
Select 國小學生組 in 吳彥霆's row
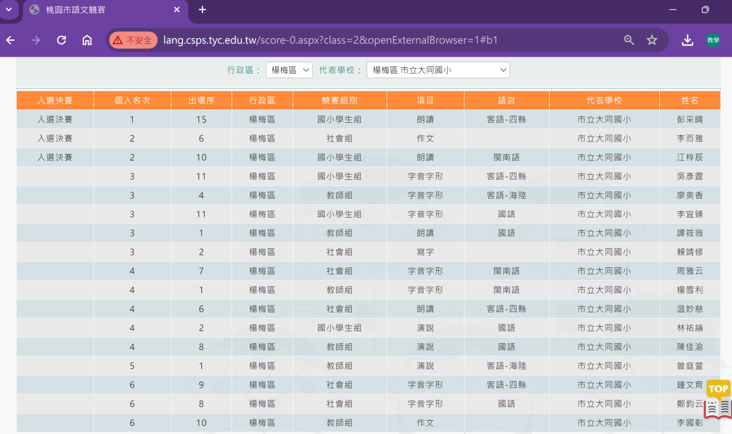coord(340,176)
